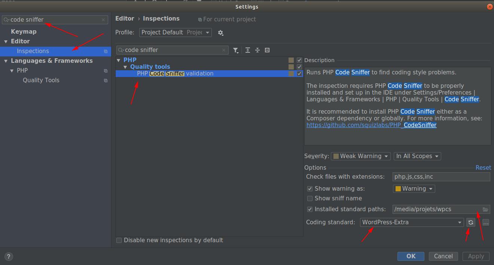Uncheck PHP Code Sniffer validation checkbox

pos(299,74)
